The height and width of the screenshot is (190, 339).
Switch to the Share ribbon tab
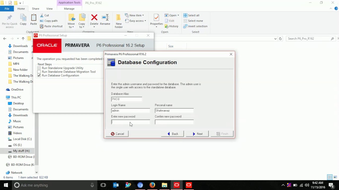point(35,9)
